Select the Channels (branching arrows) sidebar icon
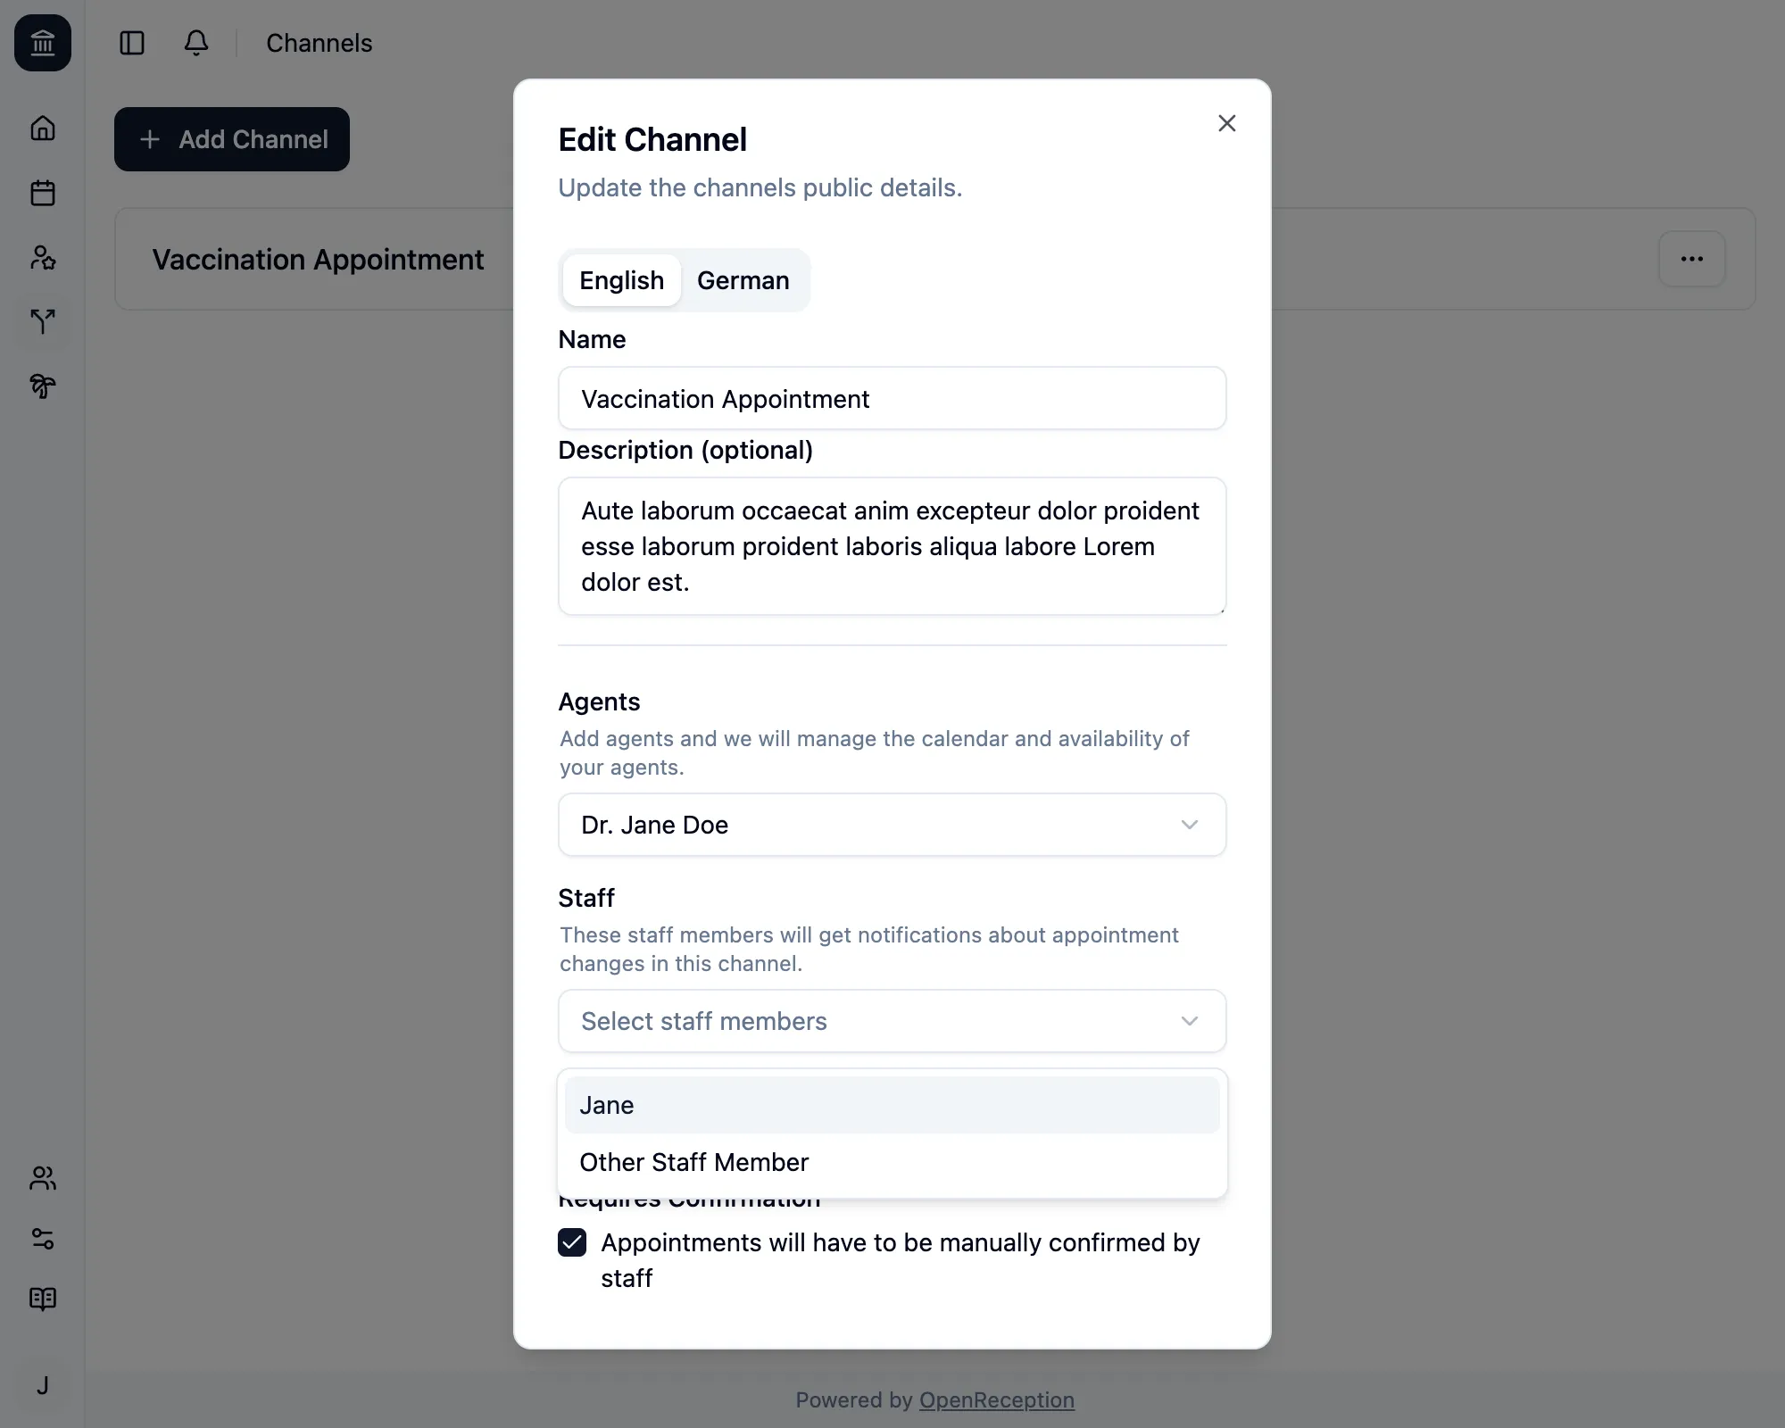The image size is (1785, 1428). point(42,322)
